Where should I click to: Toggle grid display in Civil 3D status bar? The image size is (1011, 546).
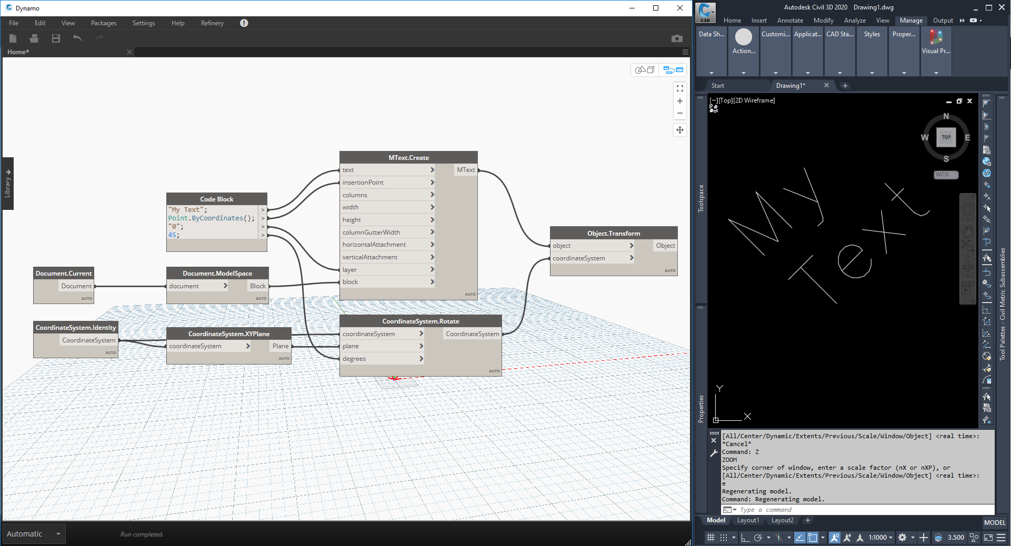[x=710, y=538]
